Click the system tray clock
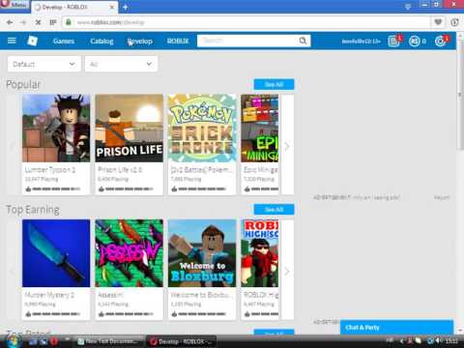Image resolution: width=464 pixels, height=348 pixels. pos(450,340)
